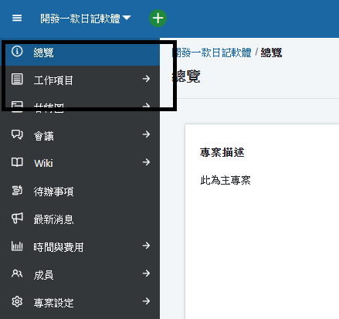Open 待辦事項 backlog icon
The image size is (339, 319).
click(x=17, y=191)
